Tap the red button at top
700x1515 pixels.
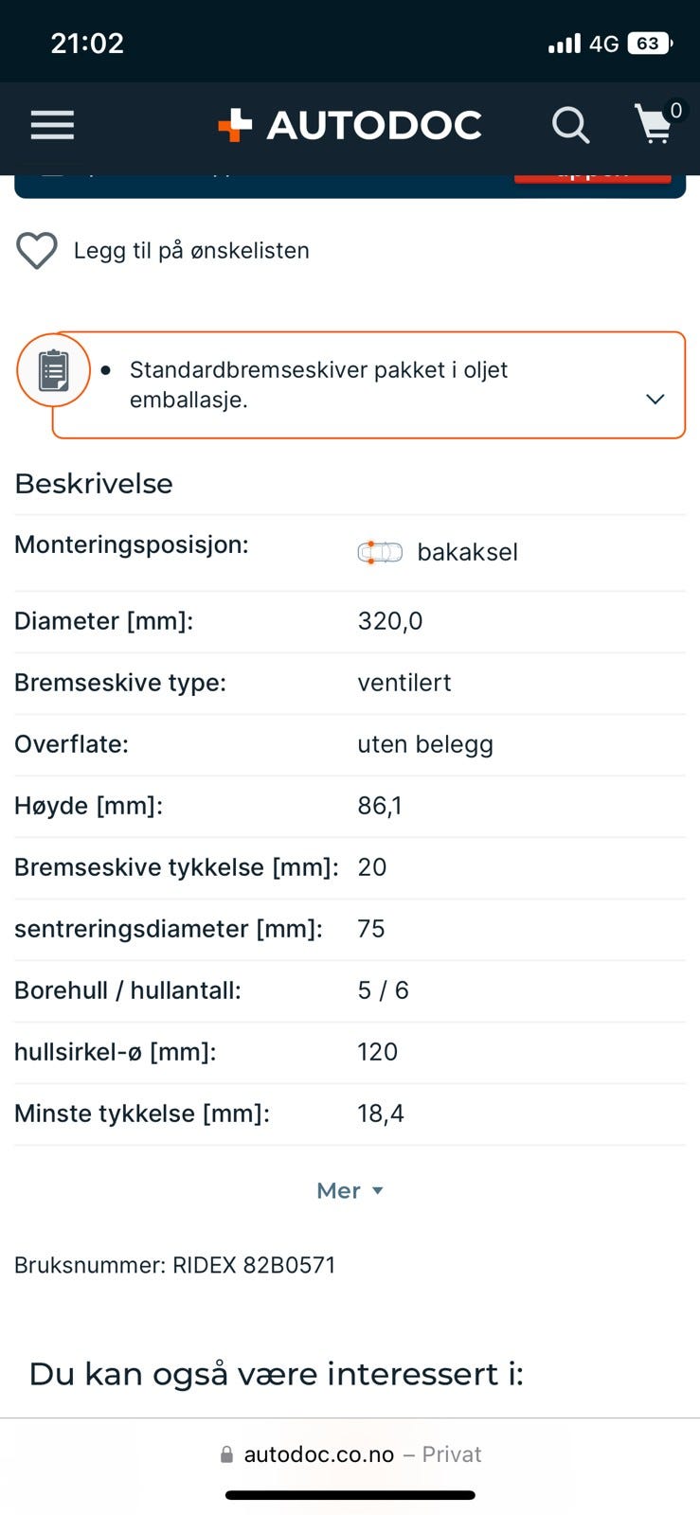(593, 177)
